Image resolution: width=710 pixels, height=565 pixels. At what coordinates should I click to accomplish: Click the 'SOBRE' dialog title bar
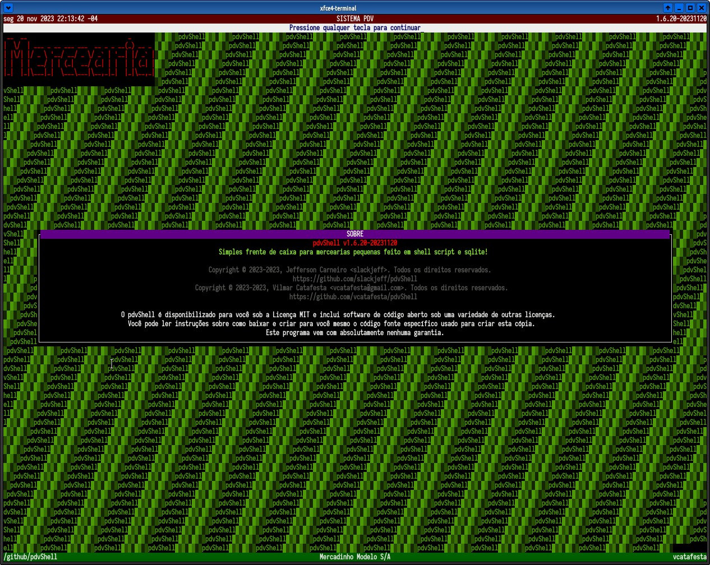pos(355,234)
